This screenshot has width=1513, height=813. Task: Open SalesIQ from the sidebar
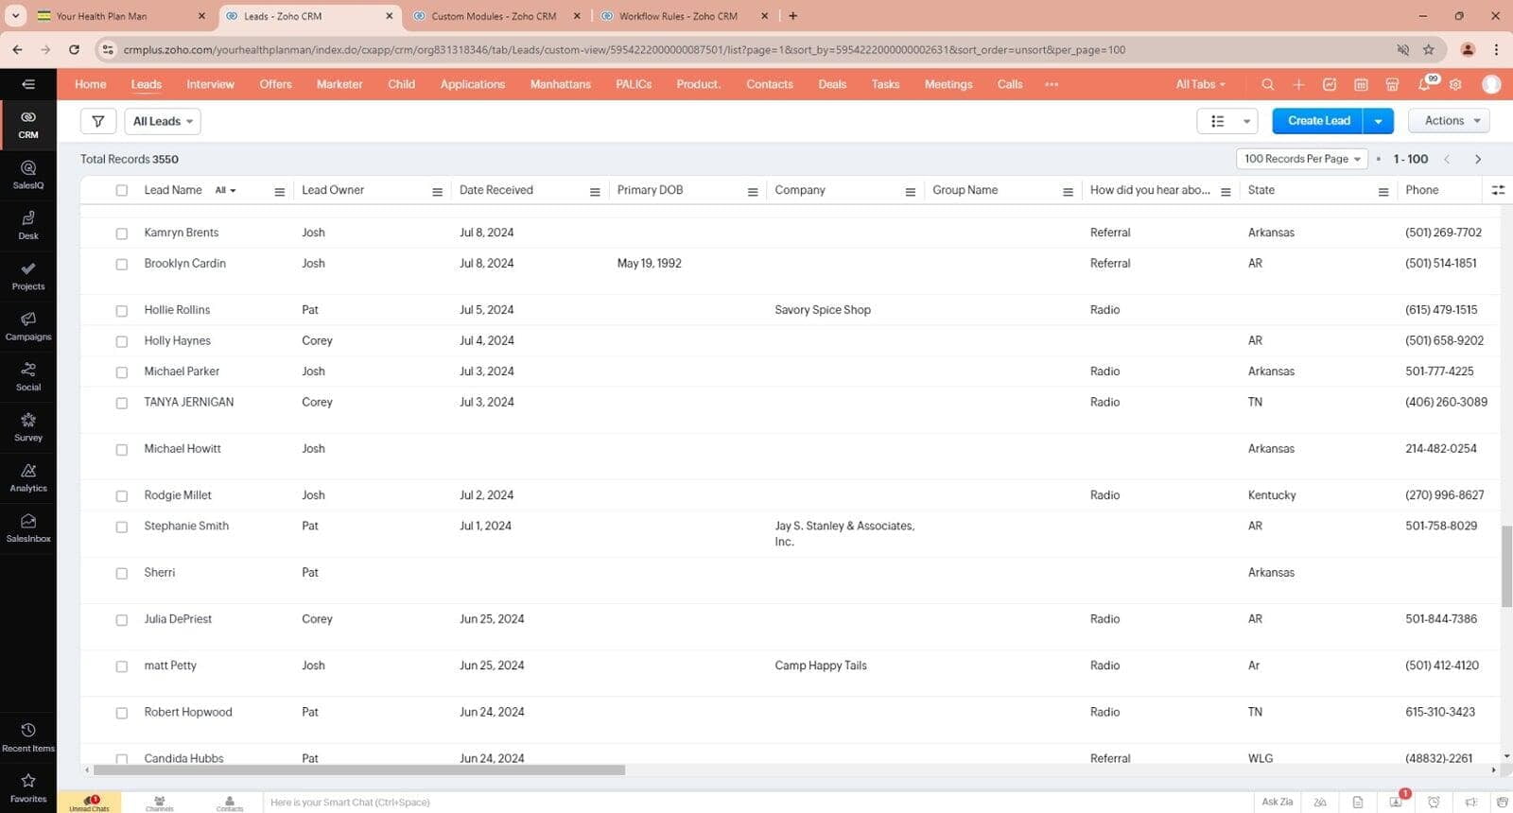click(x=28, y=175)
